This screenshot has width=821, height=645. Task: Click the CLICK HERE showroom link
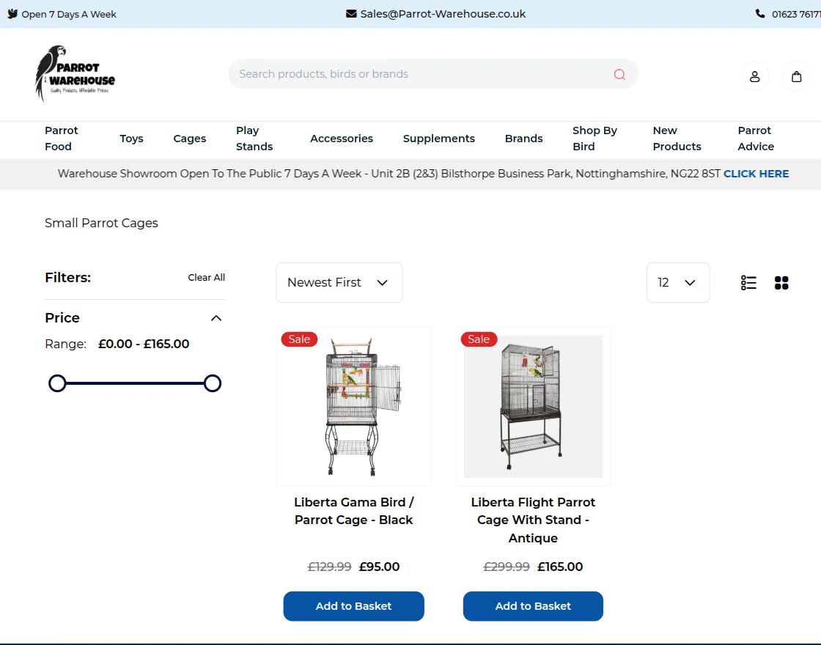click(756, 174)
